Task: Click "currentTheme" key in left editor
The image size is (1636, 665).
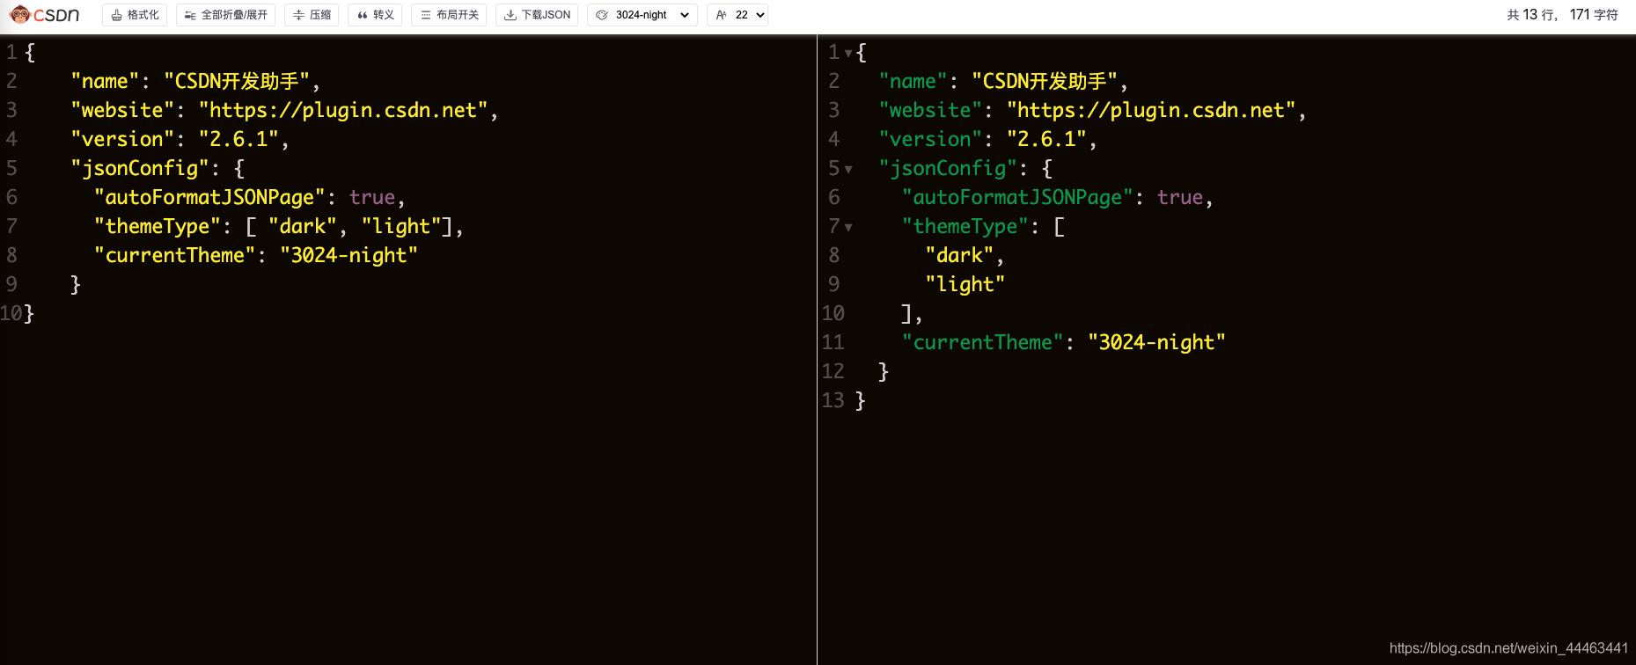Action: pos(174,255)
